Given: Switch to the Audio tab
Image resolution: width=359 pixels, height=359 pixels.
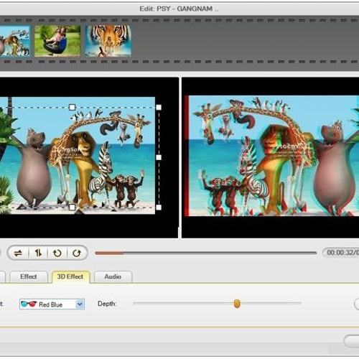Looking at the screenshot, I should [113, 277].
